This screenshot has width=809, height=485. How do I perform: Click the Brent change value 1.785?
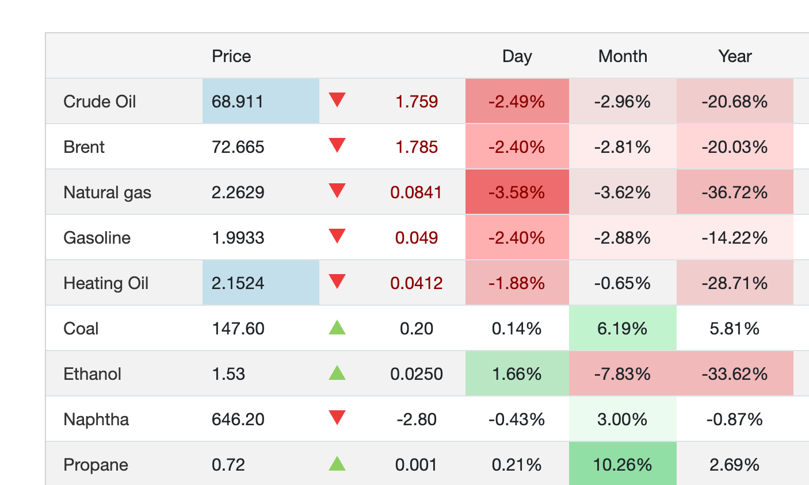click(417, 147)
